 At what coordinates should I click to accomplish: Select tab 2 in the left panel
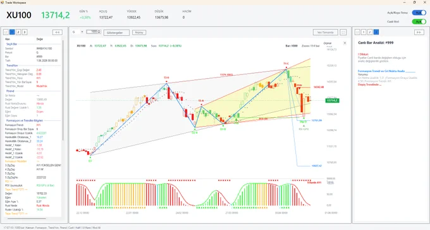coord(18,32)
